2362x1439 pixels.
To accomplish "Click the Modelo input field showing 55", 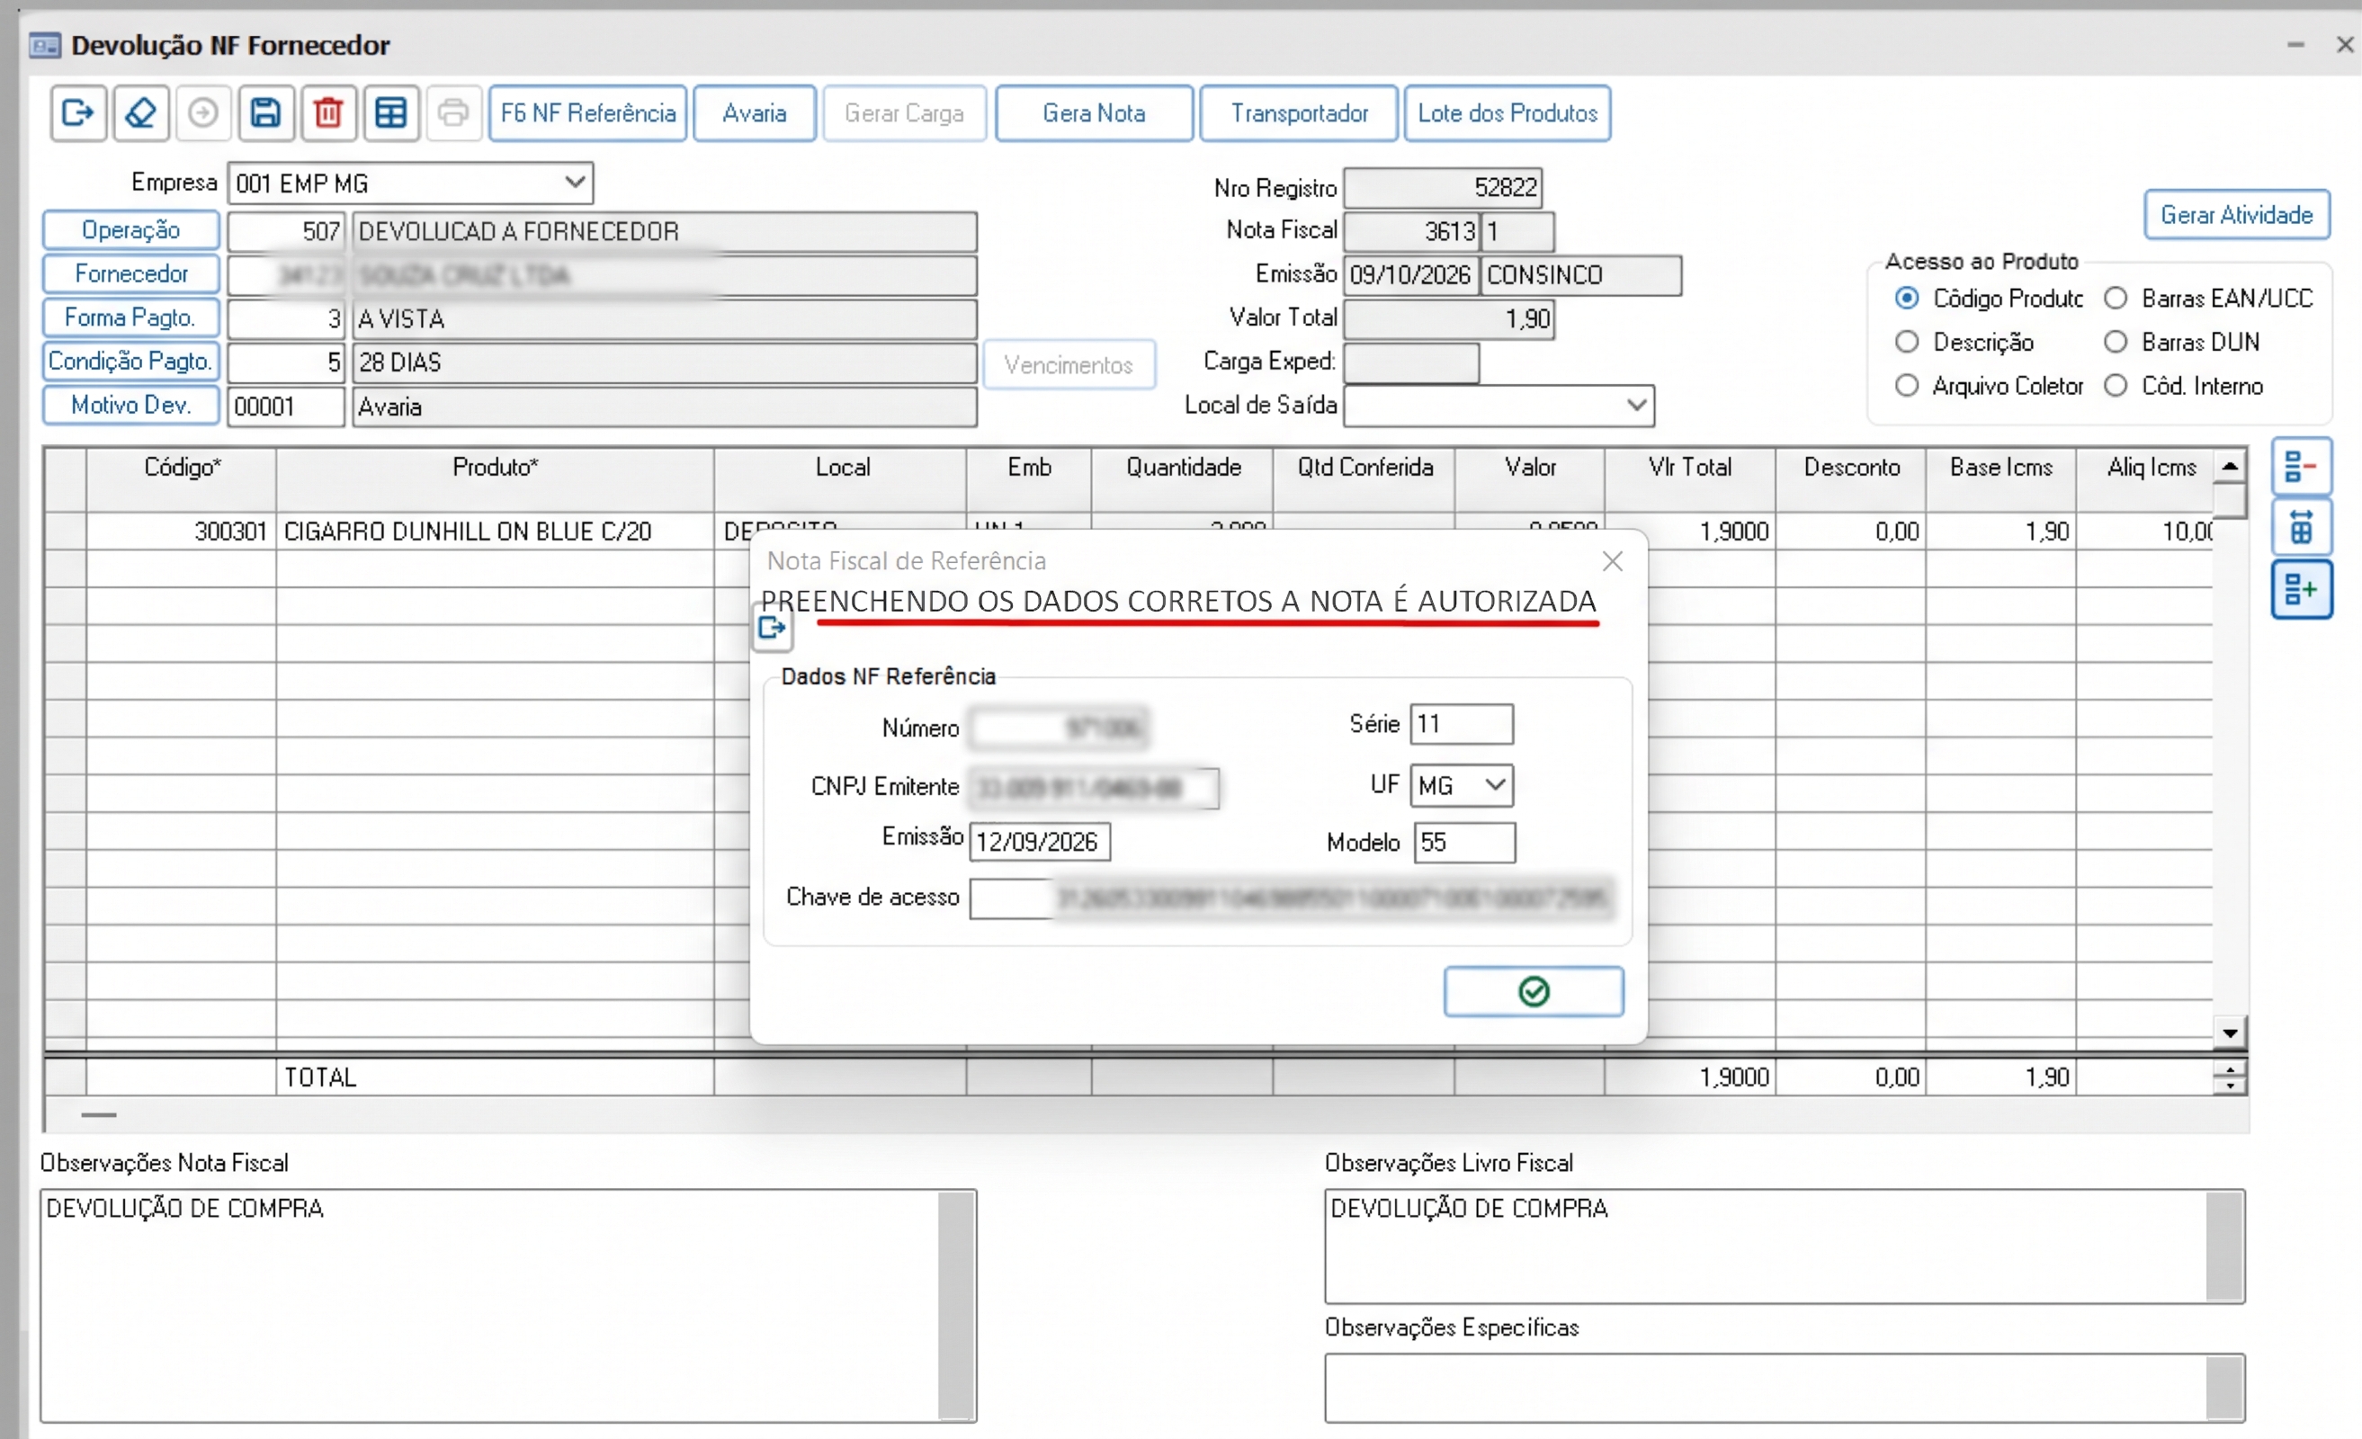I will pyautogui.click(x=1464, y=843).
